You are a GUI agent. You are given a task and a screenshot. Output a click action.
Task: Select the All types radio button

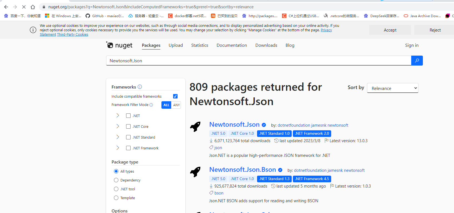(116, 171)
